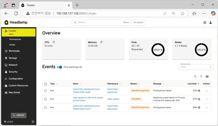Viewport: 218px width, 126px height.
Task: Open browser password key icon
Action: (165, 14)
